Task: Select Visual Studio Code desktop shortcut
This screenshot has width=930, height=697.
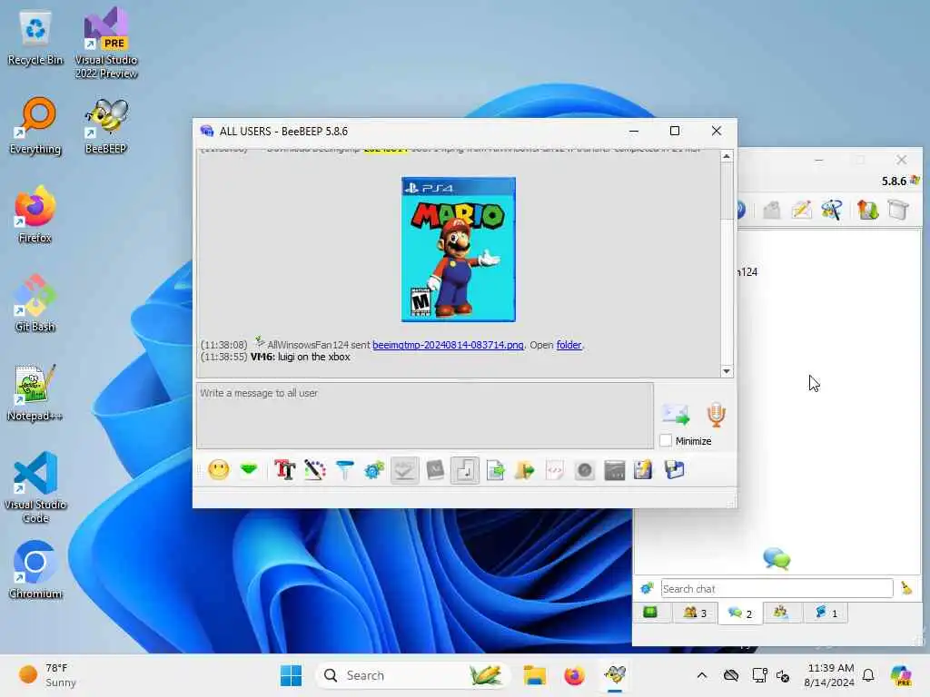Action: (x=35, y=487)
